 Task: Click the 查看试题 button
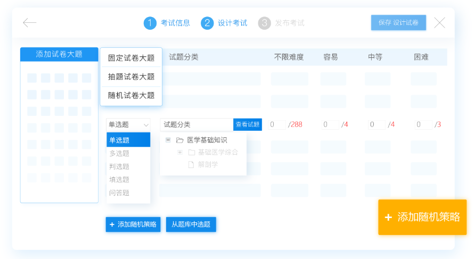tap(247, 124)
